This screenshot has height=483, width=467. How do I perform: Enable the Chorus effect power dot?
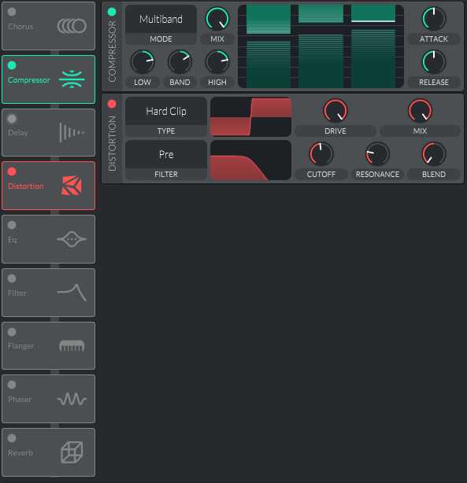(x=12, y=12)
